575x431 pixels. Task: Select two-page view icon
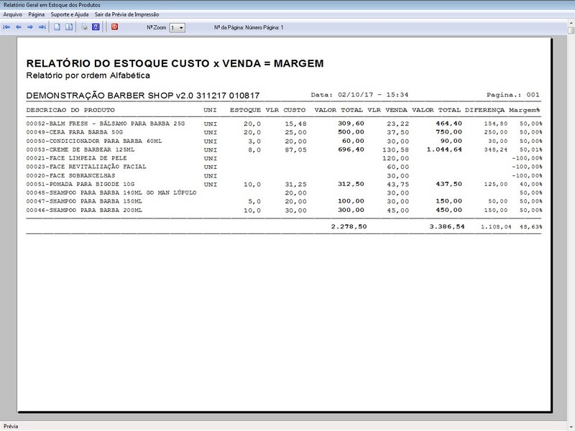pyautogui.click(x=69, y=27)
